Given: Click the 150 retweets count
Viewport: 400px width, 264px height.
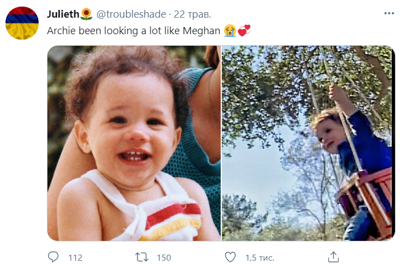Looking at the screenshot, I should pos(164,257).
